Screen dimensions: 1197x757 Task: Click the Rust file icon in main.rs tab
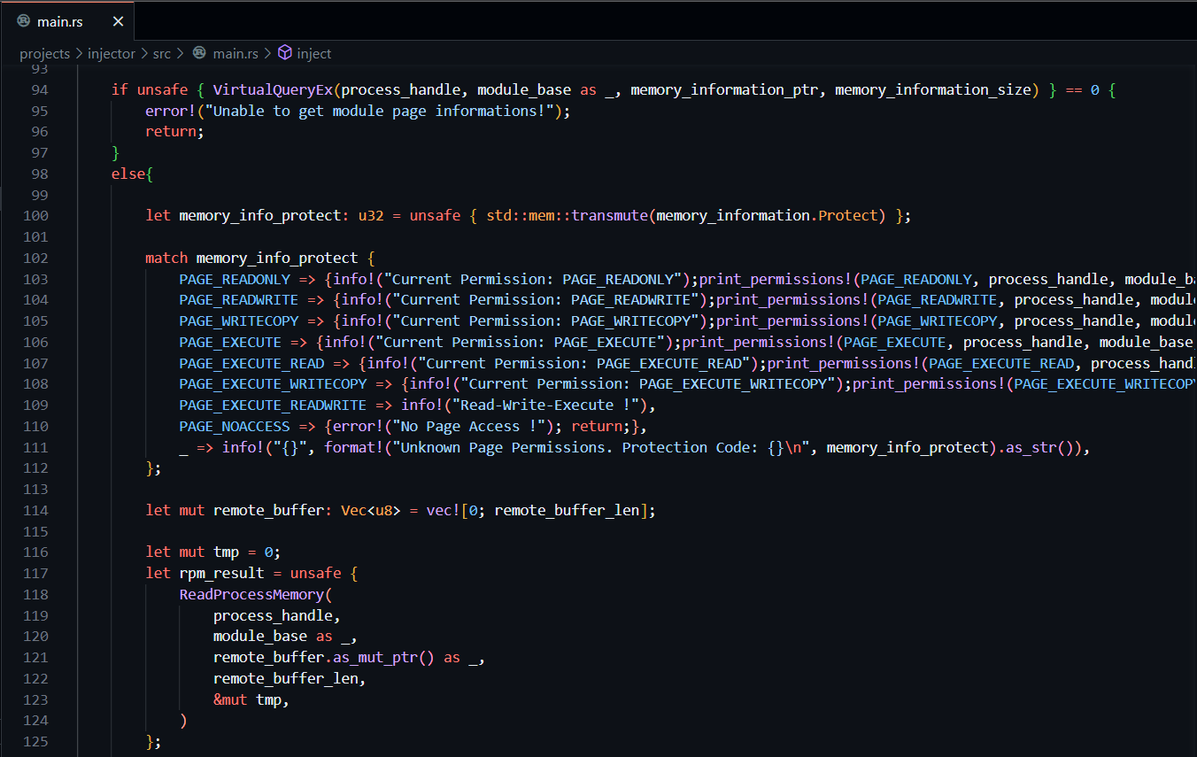24,21
